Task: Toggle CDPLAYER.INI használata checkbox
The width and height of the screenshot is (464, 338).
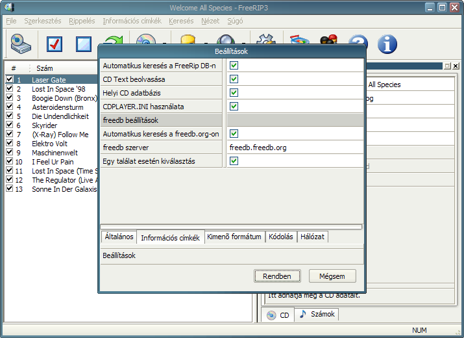Action: pos(234,106)
